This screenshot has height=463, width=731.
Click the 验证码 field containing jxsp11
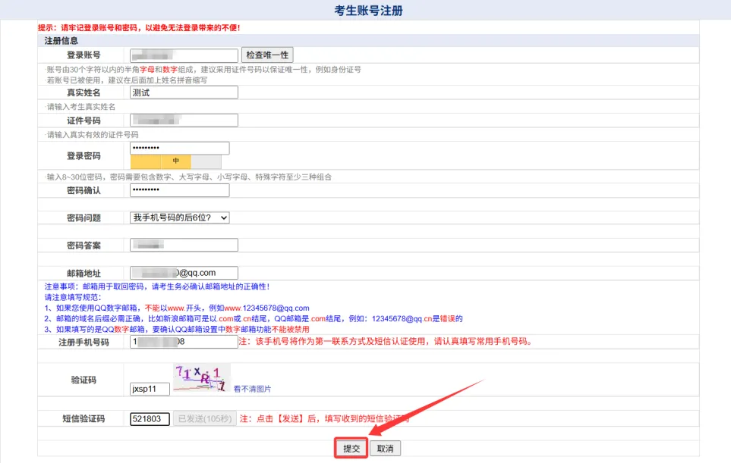pyautogui.click(x=150, y=389)
